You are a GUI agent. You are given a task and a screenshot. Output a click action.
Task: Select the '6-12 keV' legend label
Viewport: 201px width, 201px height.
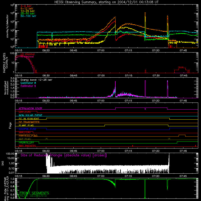pyautogui.click(x=27, y=9)
